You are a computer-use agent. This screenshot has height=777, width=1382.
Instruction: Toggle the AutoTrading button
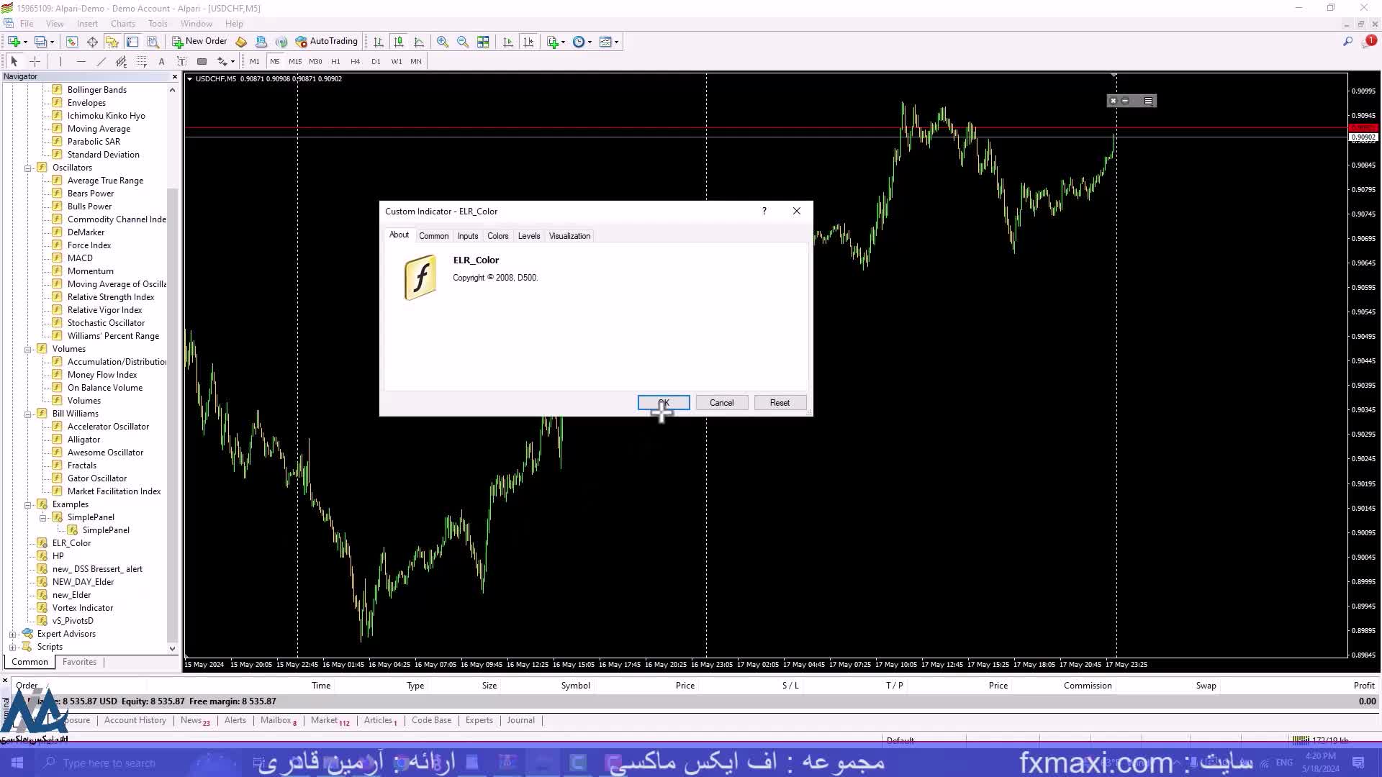[326, 42]
